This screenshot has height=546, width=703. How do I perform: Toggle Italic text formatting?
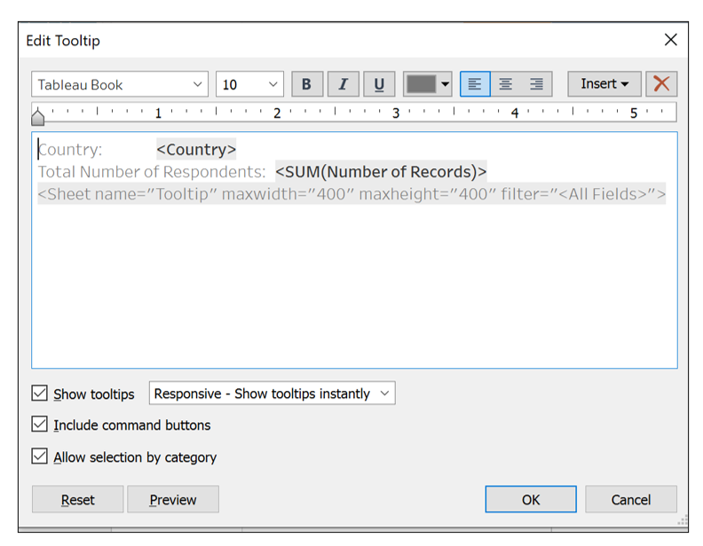(343, 84)
